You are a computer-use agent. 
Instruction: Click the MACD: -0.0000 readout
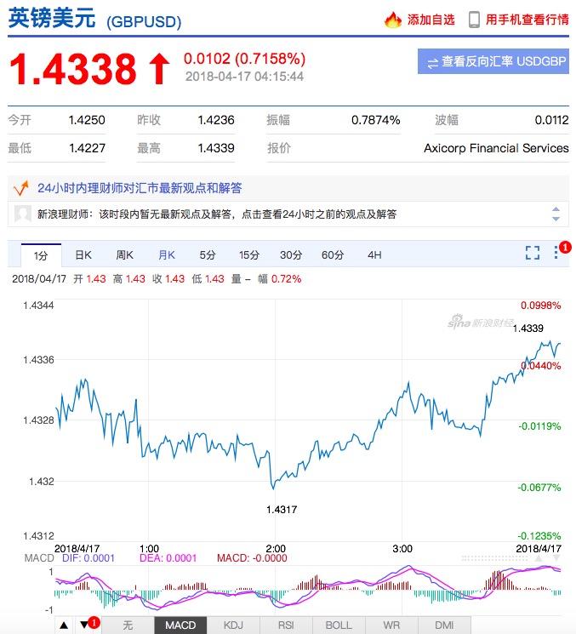tap(252, 558)
